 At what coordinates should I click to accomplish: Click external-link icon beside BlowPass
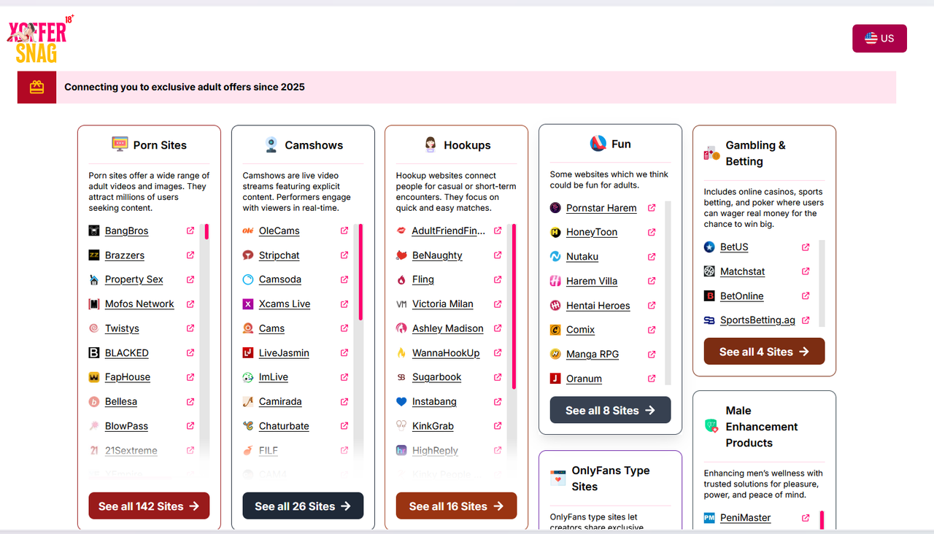190,426
